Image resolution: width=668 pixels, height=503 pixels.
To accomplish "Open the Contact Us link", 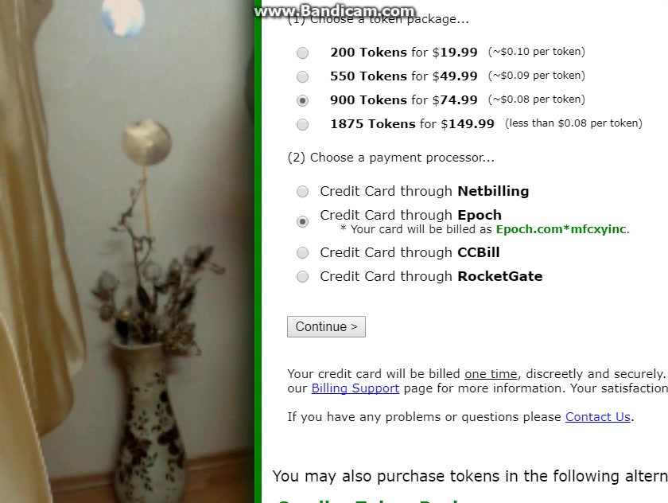I will coord(598,417).
